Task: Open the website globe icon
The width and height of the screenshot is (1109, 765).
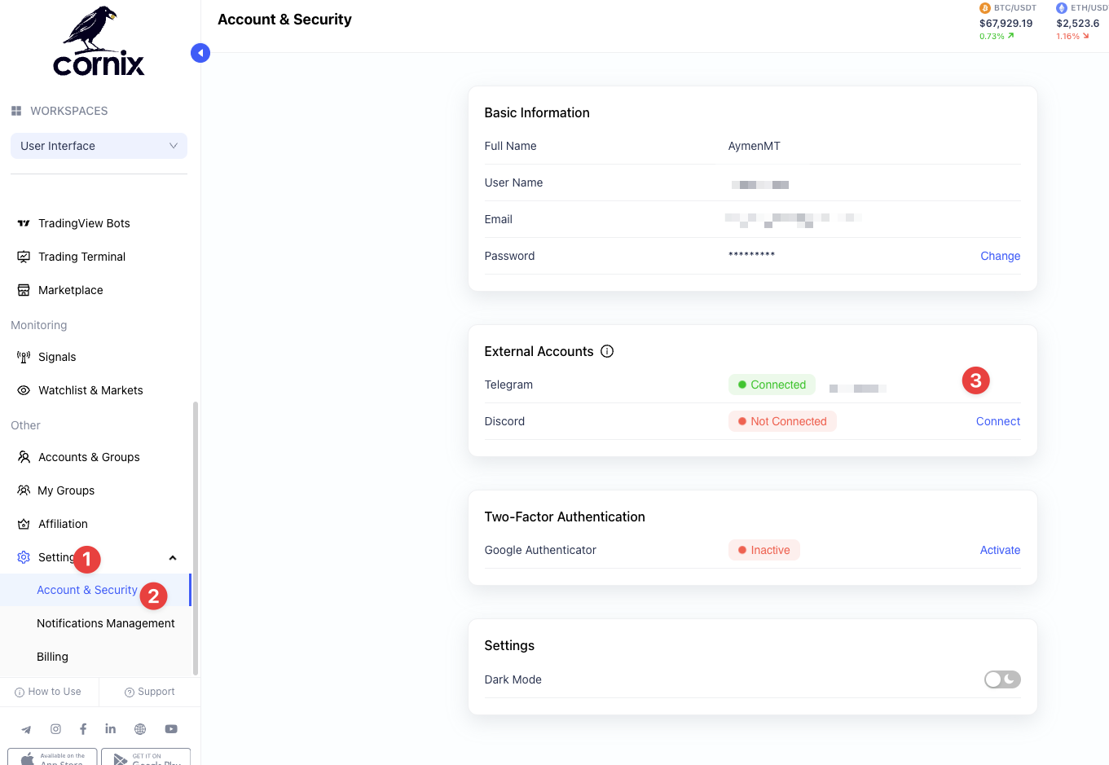Action: click(140, 729)
